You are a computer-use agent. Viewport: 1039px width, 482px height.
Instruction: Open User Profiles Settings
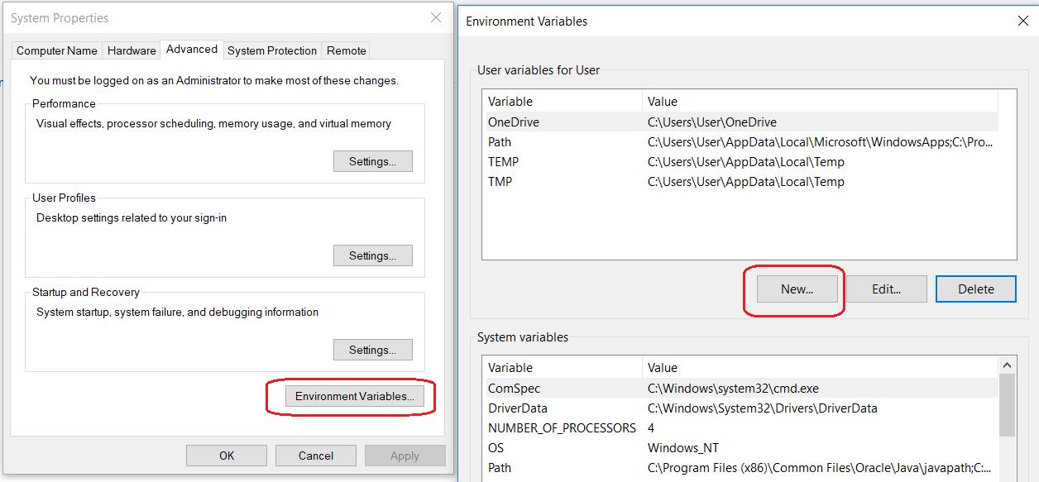coord(372,255)
